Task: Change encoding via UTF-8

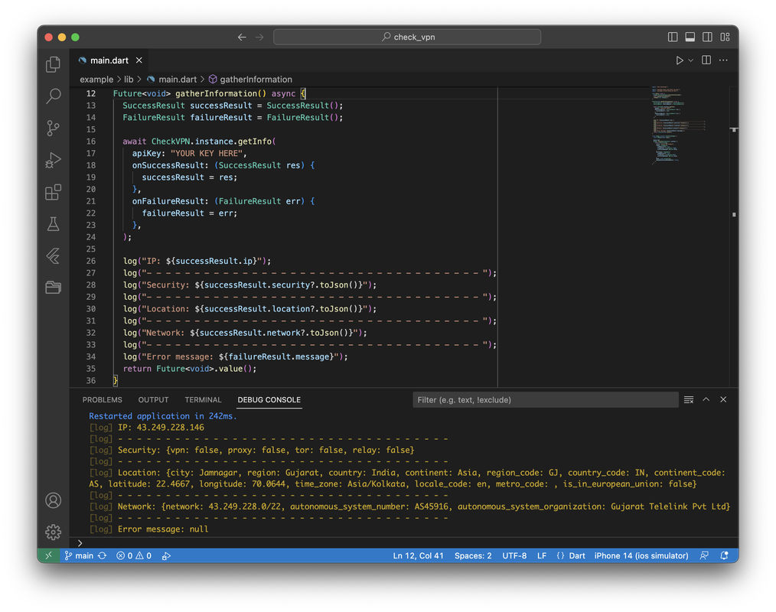Action: [514, 555]
